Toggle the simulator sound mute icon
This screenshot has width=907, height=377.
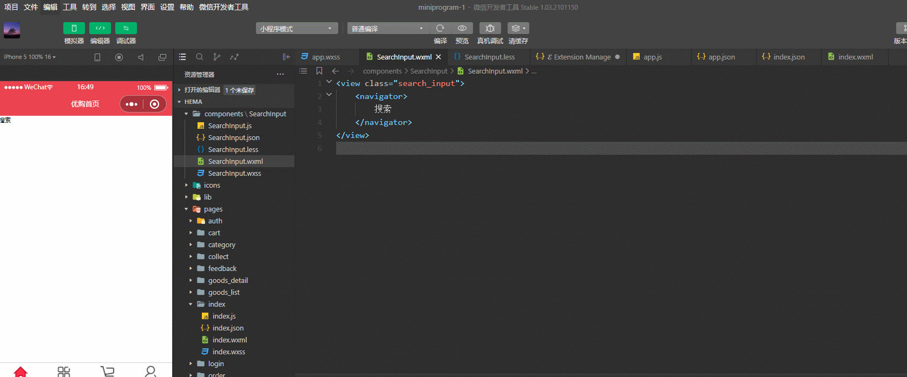click(x=141, y=57)
